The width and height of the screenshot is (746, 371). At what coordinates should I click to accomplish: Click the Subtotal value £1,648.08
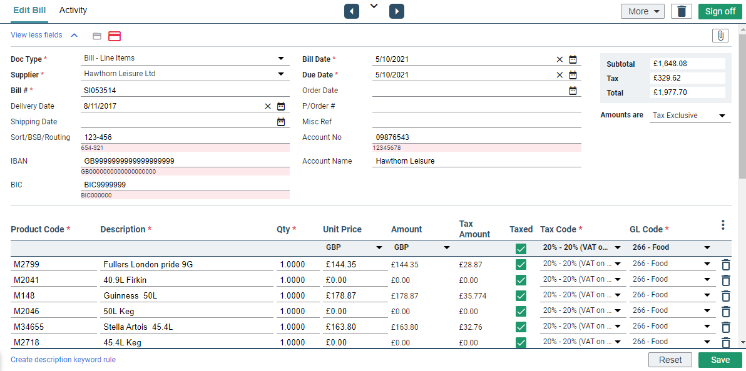click(687, 64)
